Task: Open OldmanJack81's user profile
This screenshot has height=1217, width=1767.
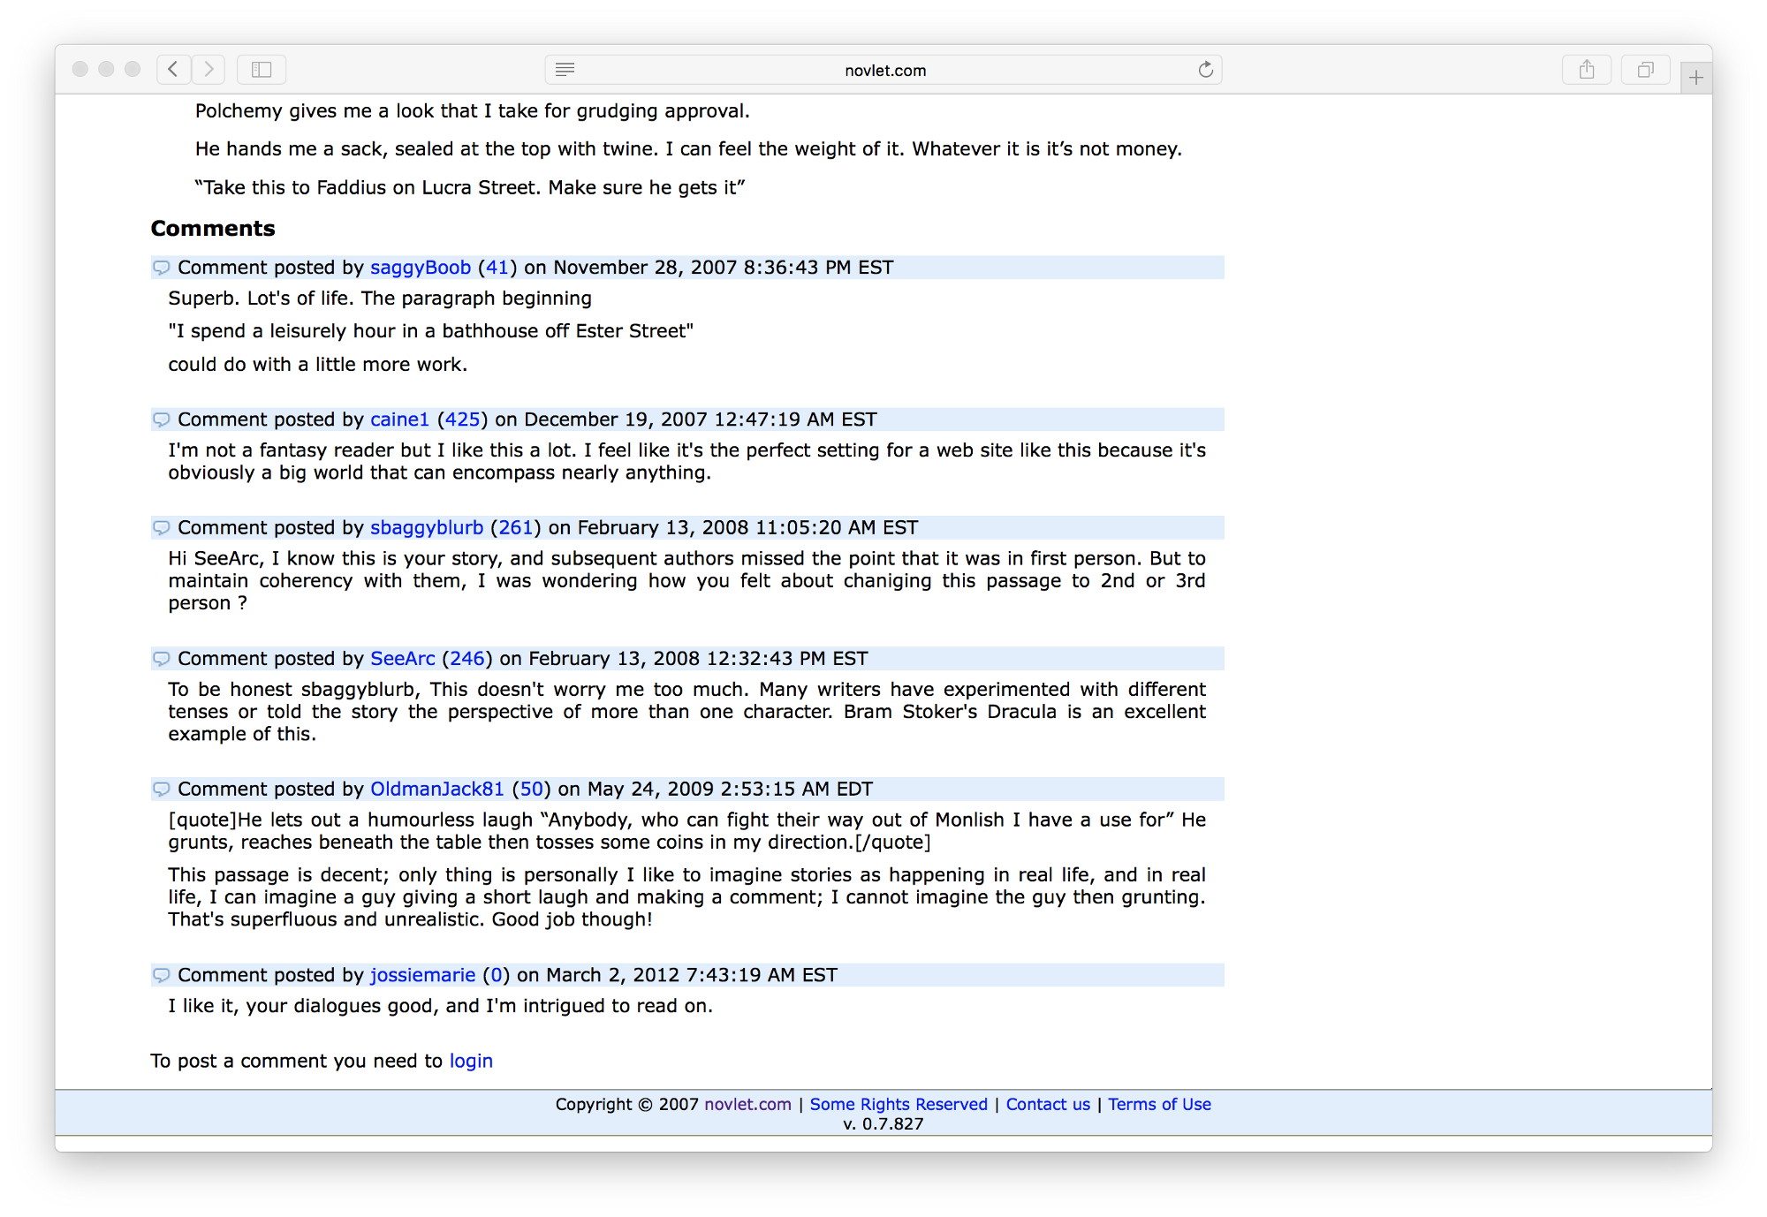Action: [x=436, y=789]
